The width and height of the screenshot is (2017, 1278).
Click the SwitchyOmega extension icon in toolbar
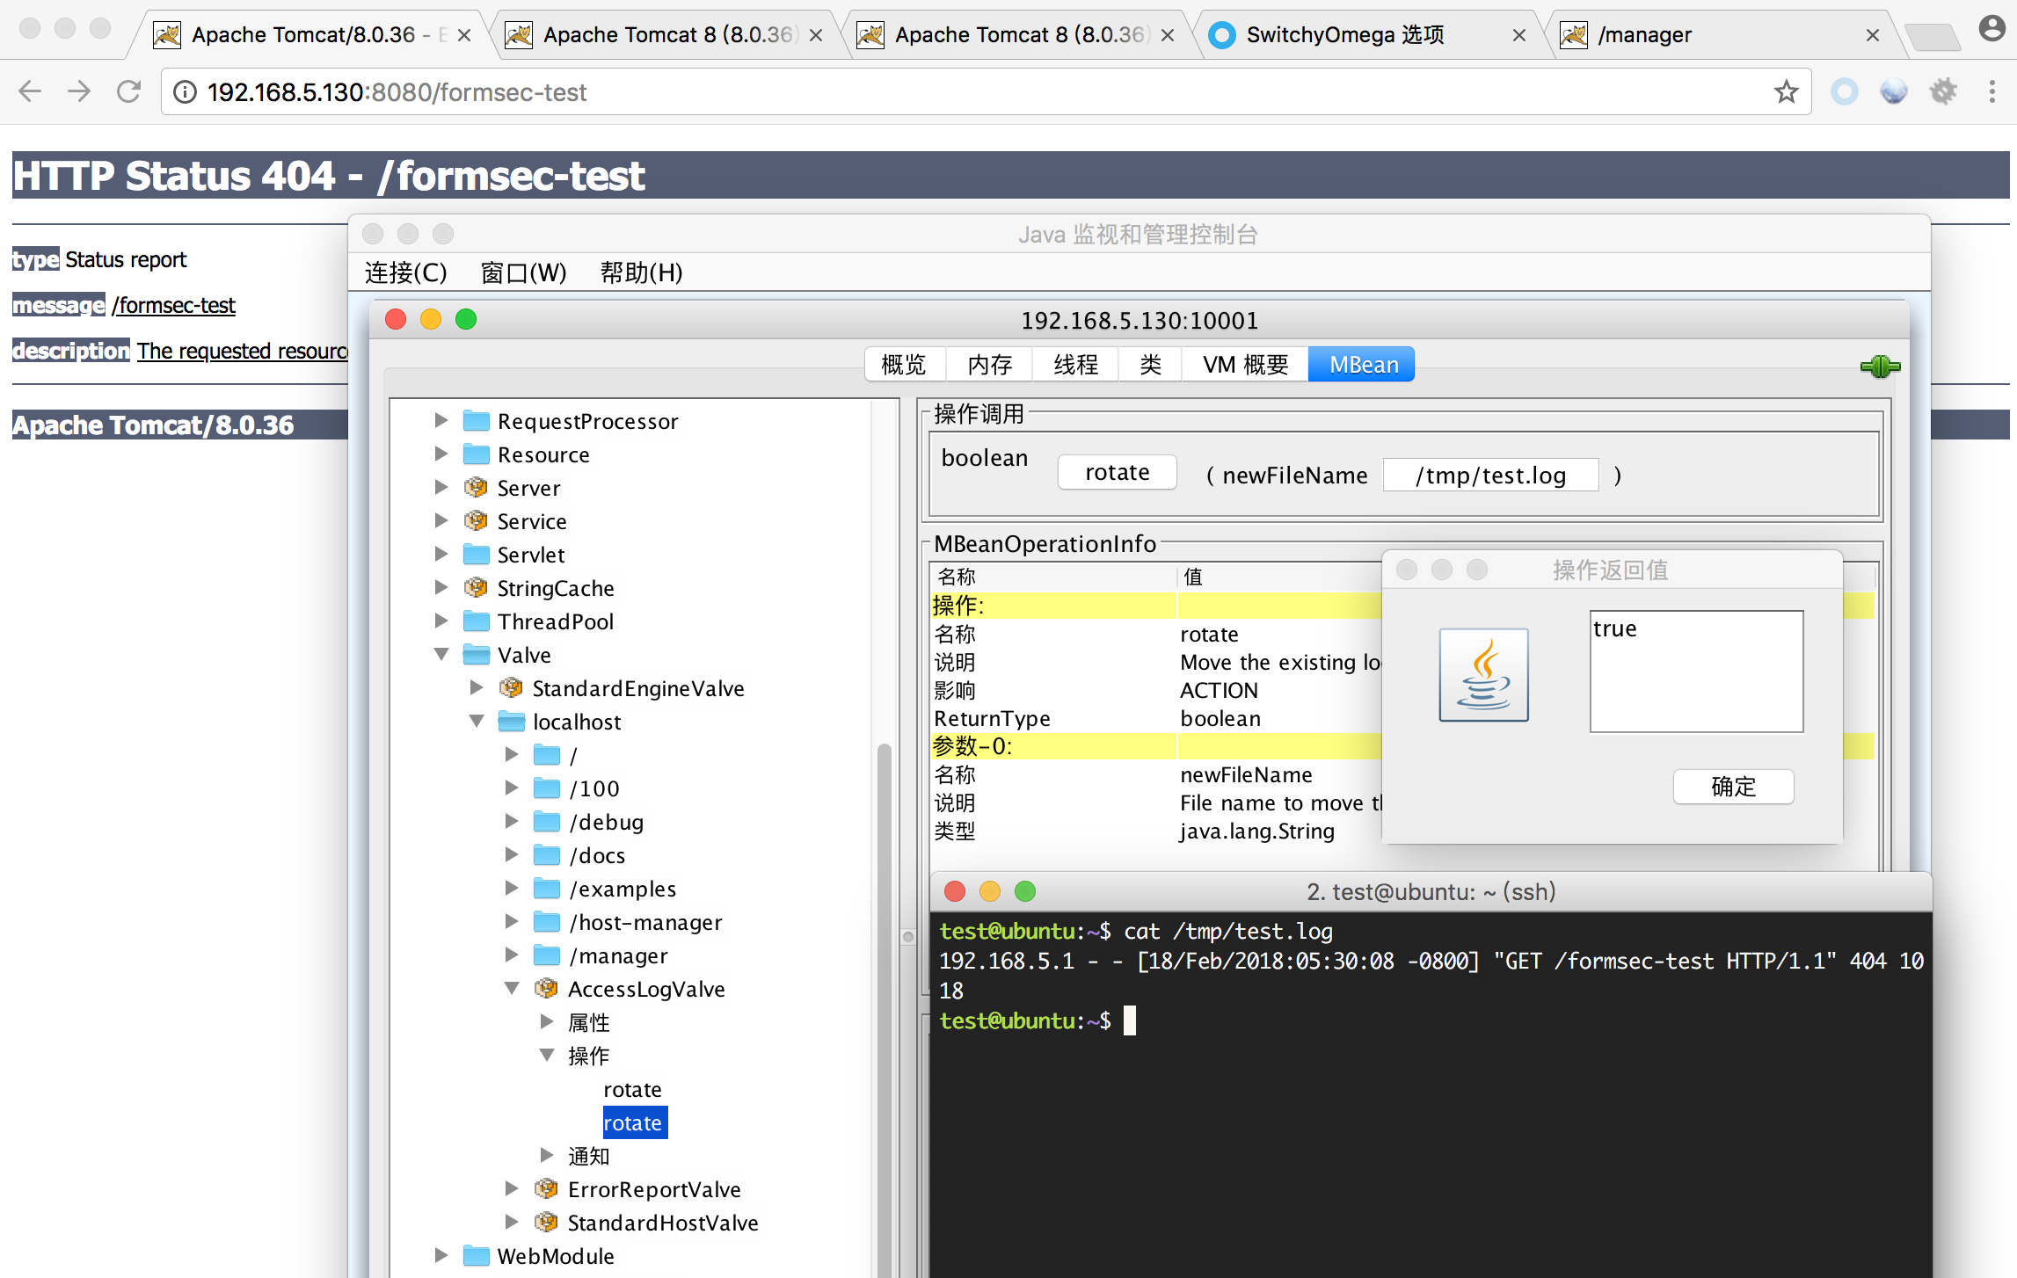(1844, 91)
